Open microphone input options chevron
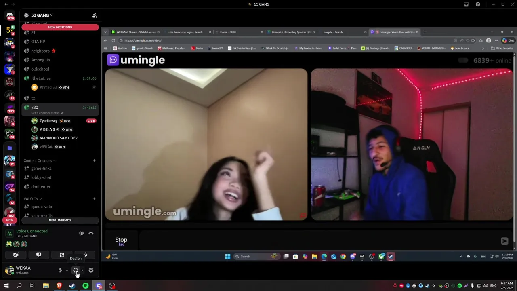517x291 pixels. [x=67, y=270]
